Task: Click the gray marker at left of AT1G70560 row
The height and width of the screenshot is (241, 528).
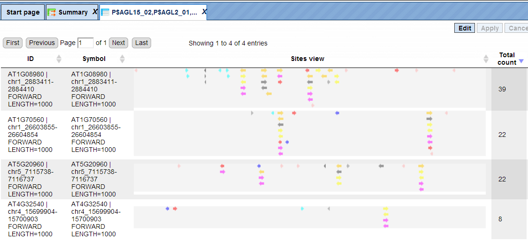Action: [x=252, y=113]
